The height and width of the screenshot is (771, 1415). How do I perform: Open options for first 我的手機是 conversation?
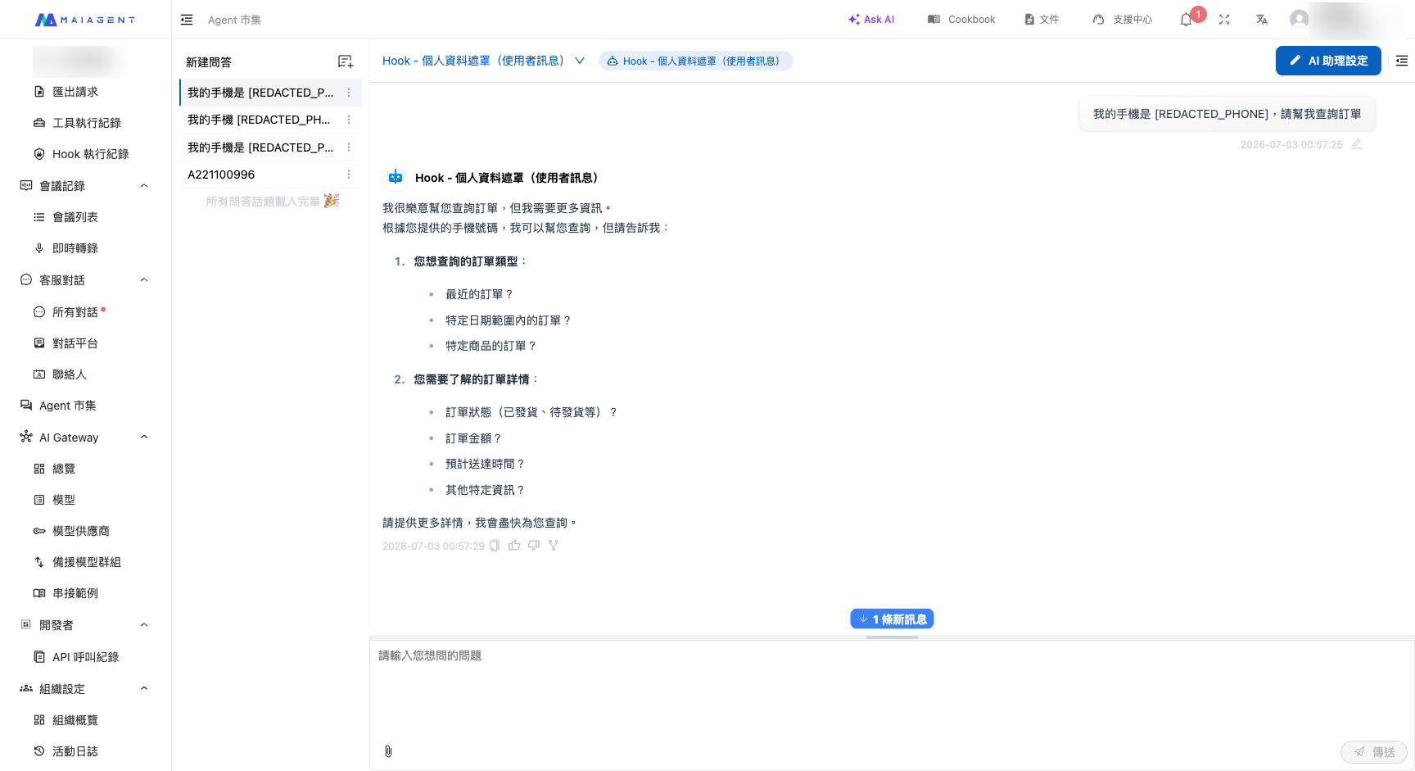[349, 93]
